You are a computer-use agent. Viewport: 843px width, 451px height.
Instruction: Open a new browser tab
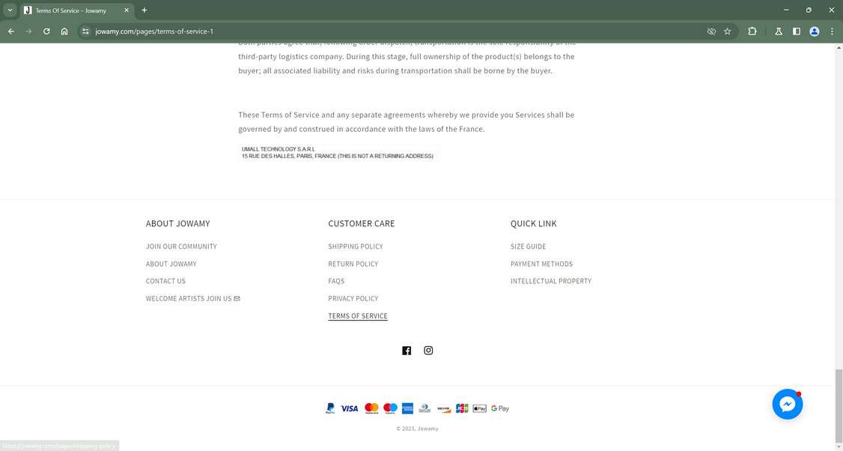[143, 10]
